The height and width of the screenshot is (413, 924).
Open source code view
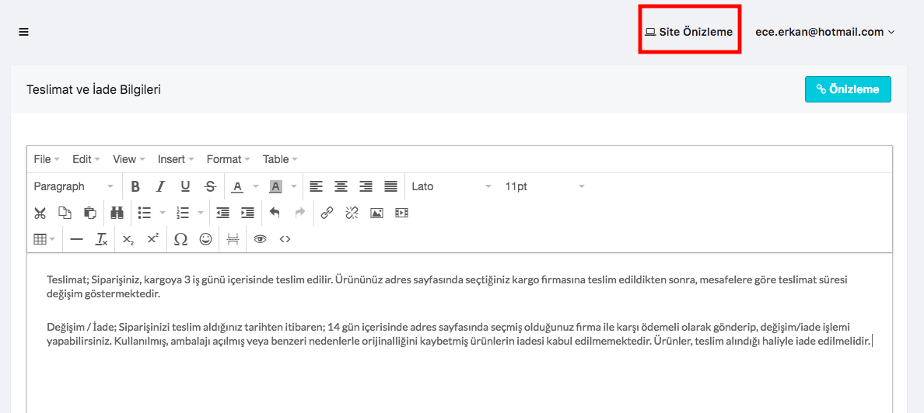285,239
